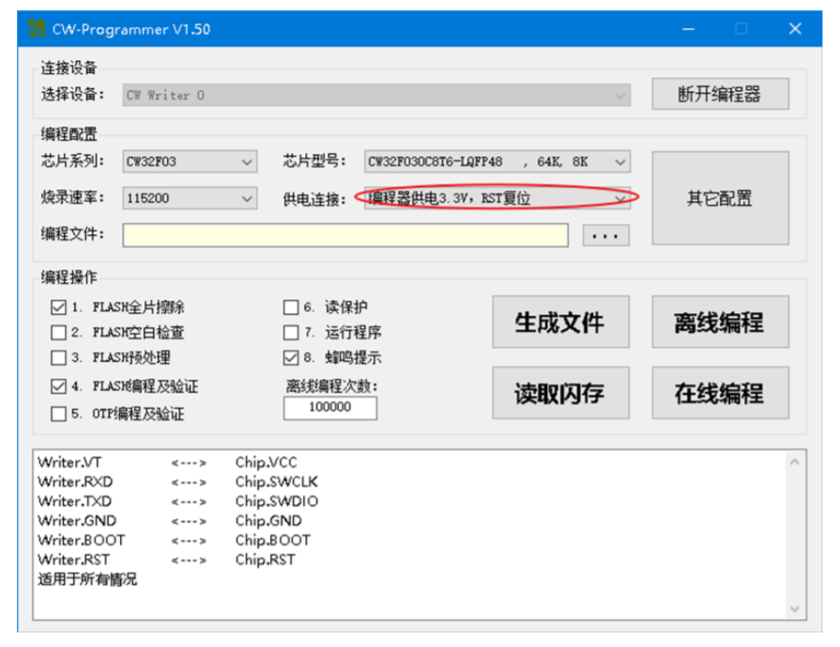
Task: Click the 离线编程次数 100000 field
Action: pyautogui.click(x=330, y=408)
